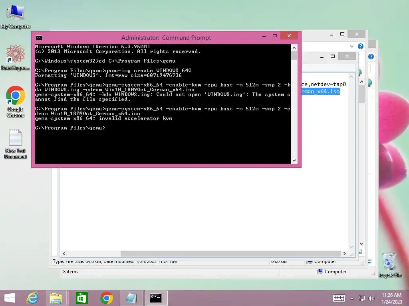Open the New Text Document file

16,143
